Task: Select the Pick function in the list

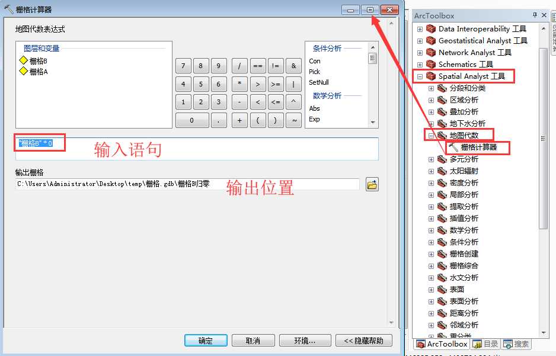Action: tap(314, 72)
